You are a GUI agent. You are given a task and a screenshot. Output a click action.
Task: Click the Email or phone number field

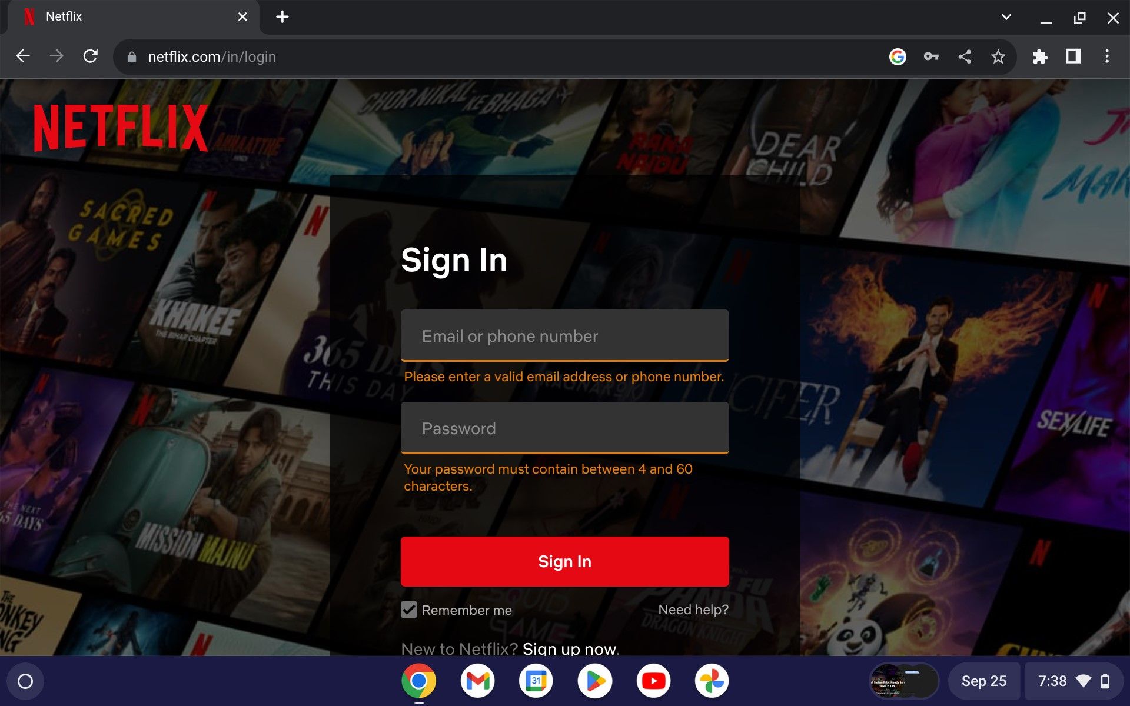point(564,336)
